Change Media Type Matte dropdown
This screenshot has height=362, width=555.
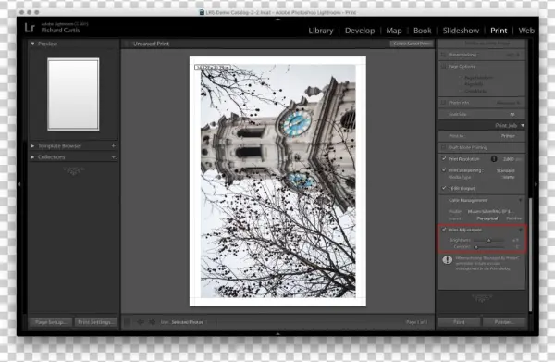tap(509, 177)
